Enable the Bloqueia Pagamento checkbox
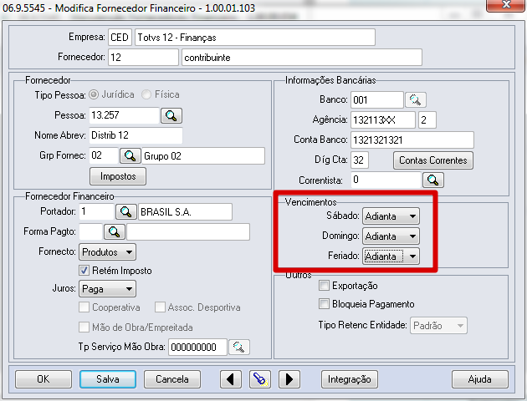527x401 pixels. coord(324,304)
